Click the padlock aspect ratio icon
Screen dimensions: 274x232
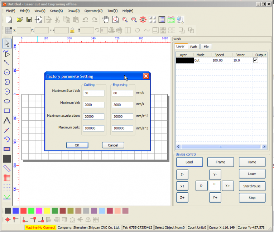tap(72, 30)
